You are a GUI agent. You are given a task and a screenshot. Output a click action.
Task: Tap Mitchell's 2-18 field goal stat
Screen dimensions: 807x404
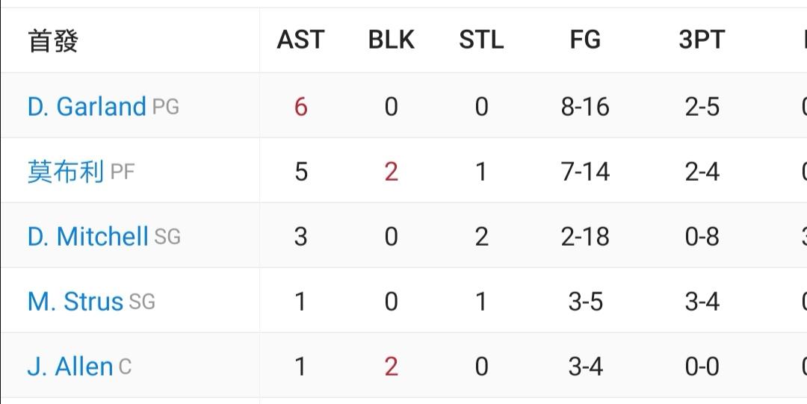585,237
